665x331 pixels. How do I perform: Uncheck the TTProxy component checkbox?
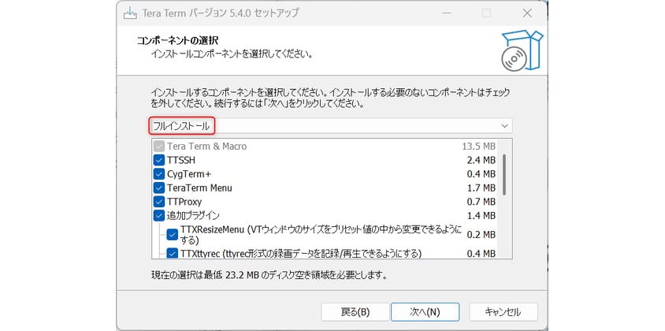pos(159,202)
